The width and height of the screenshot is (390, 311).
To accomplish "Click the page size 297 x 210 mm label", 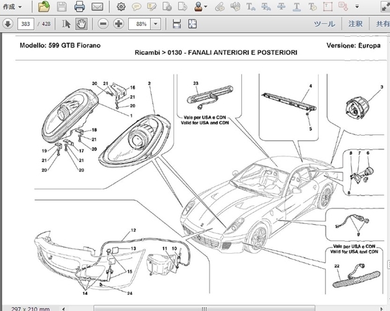I will (31, 309).
